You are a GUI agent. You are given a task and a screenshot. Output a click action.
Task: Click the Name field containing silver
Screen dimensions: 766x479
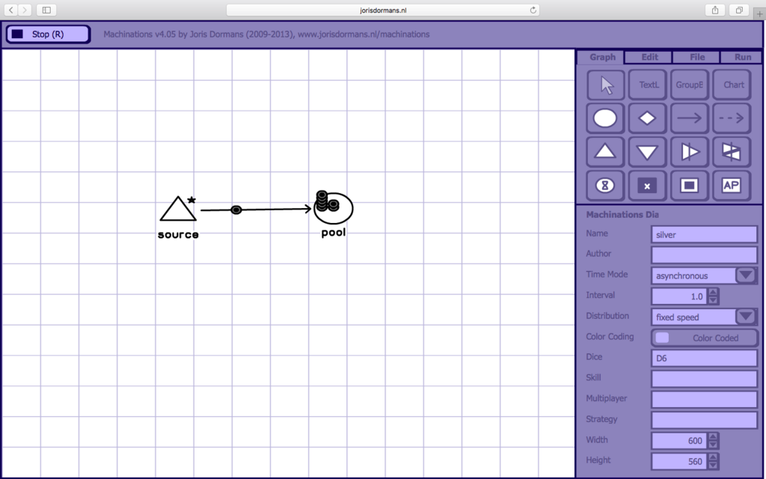[x=705, y=234]
